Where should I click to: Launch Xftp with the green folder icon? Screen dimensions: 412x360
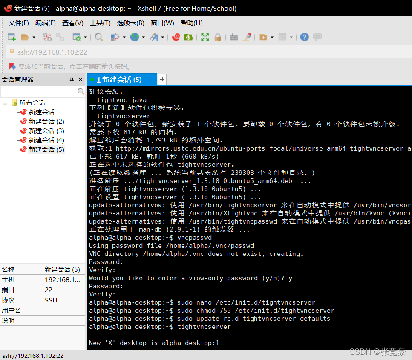click(189, 37)
